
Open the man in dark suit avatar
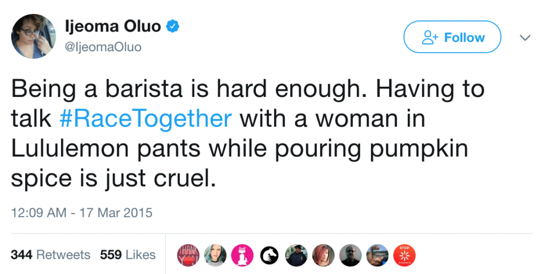351,255
